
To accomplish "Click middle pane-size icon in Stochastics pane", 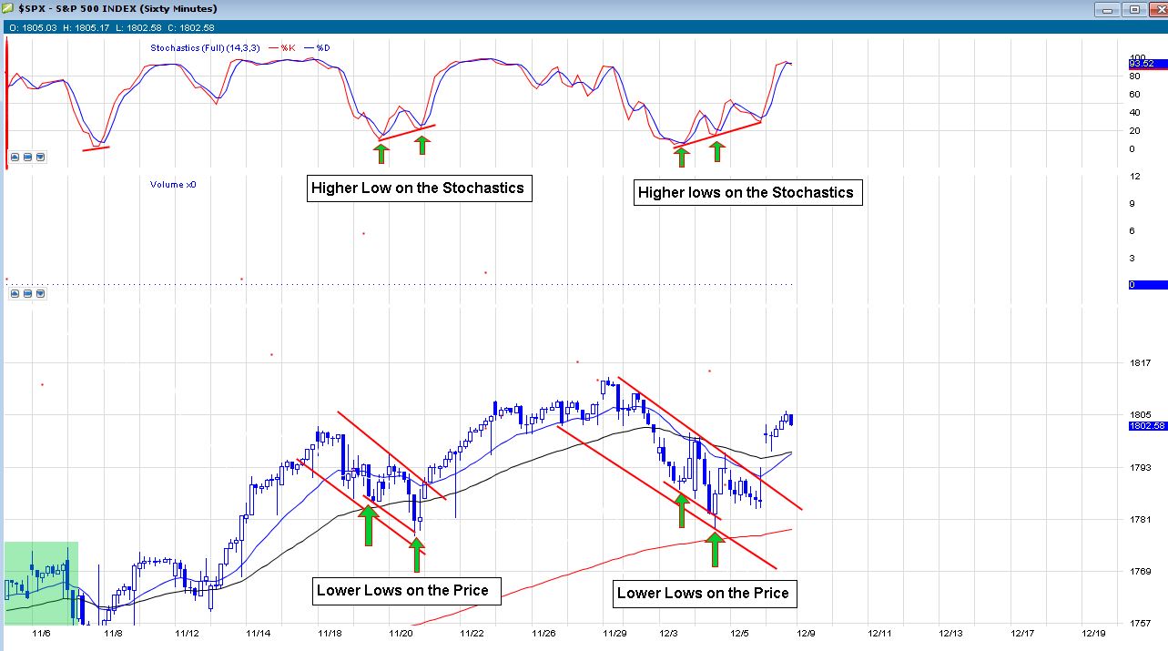I will [27, 157].
